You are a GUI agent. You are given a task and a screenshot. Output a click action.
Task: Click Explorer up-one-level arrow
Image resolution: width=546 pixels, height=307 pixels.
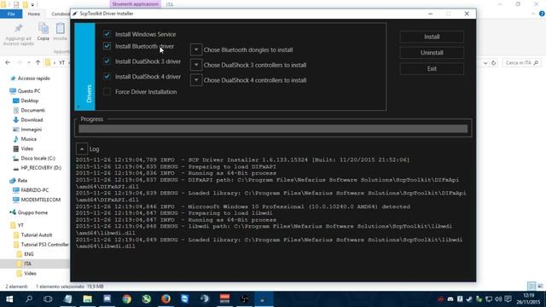38,62
